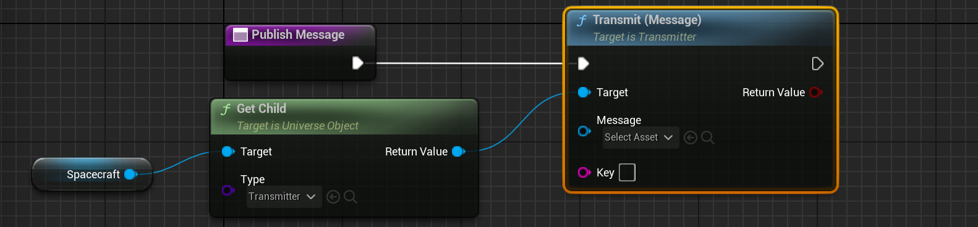Click the Spacecraft variable output pin
This screenshot has height=227, width=978.
click(x=130, y=175)
